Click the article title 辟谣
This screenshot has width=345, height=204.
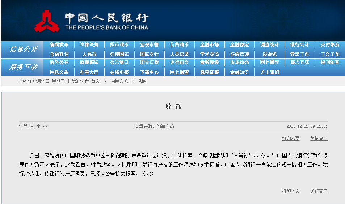tap(173, 107)
